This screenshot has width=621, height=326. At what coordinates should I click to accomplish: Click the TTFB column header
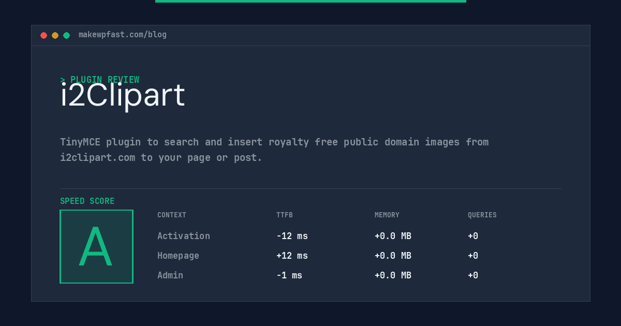[285, 215]
